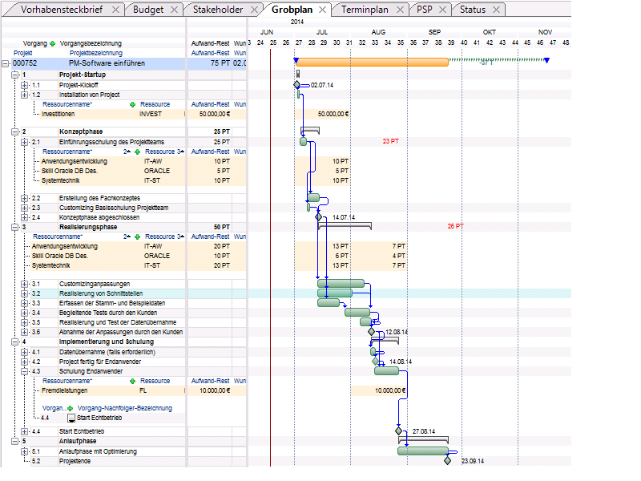Click green plus by Vorgang-Nachfolger-Bezeichnung
This screenshot has width=641, height=481.
(71, 408)
